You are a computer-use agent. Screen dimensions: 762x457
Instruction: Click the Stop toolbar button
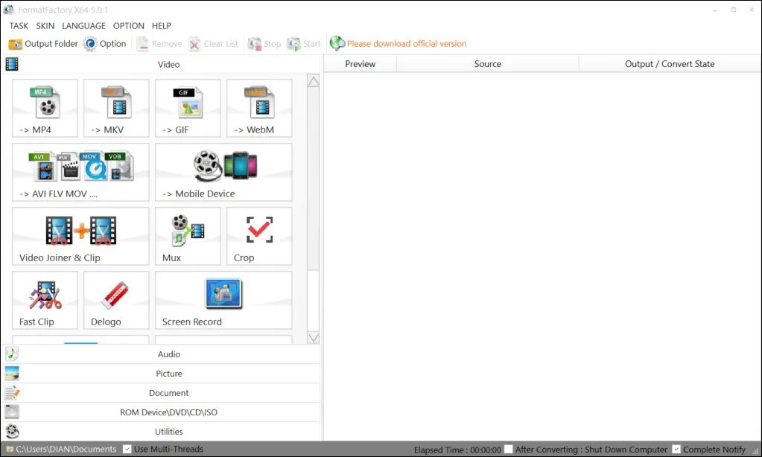point(264,44)
